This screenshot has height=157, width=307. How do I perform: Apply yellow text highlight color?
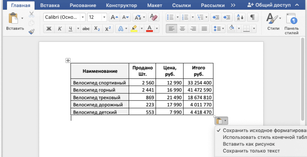[x=134, y=29]
